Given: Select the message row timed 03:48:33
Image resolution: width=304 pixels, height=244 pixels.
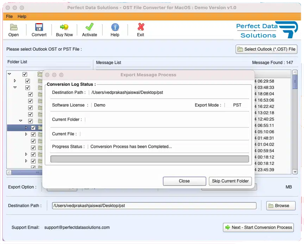Looking at the screenshot, I should click(273, 88).
